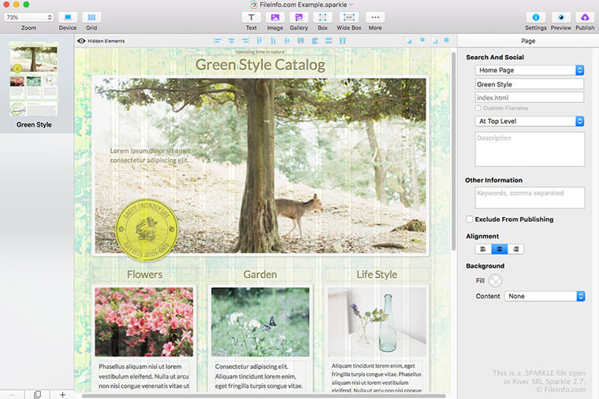Select center page alignment button
This screenshot has width=599, height=399.
point(499,249)
